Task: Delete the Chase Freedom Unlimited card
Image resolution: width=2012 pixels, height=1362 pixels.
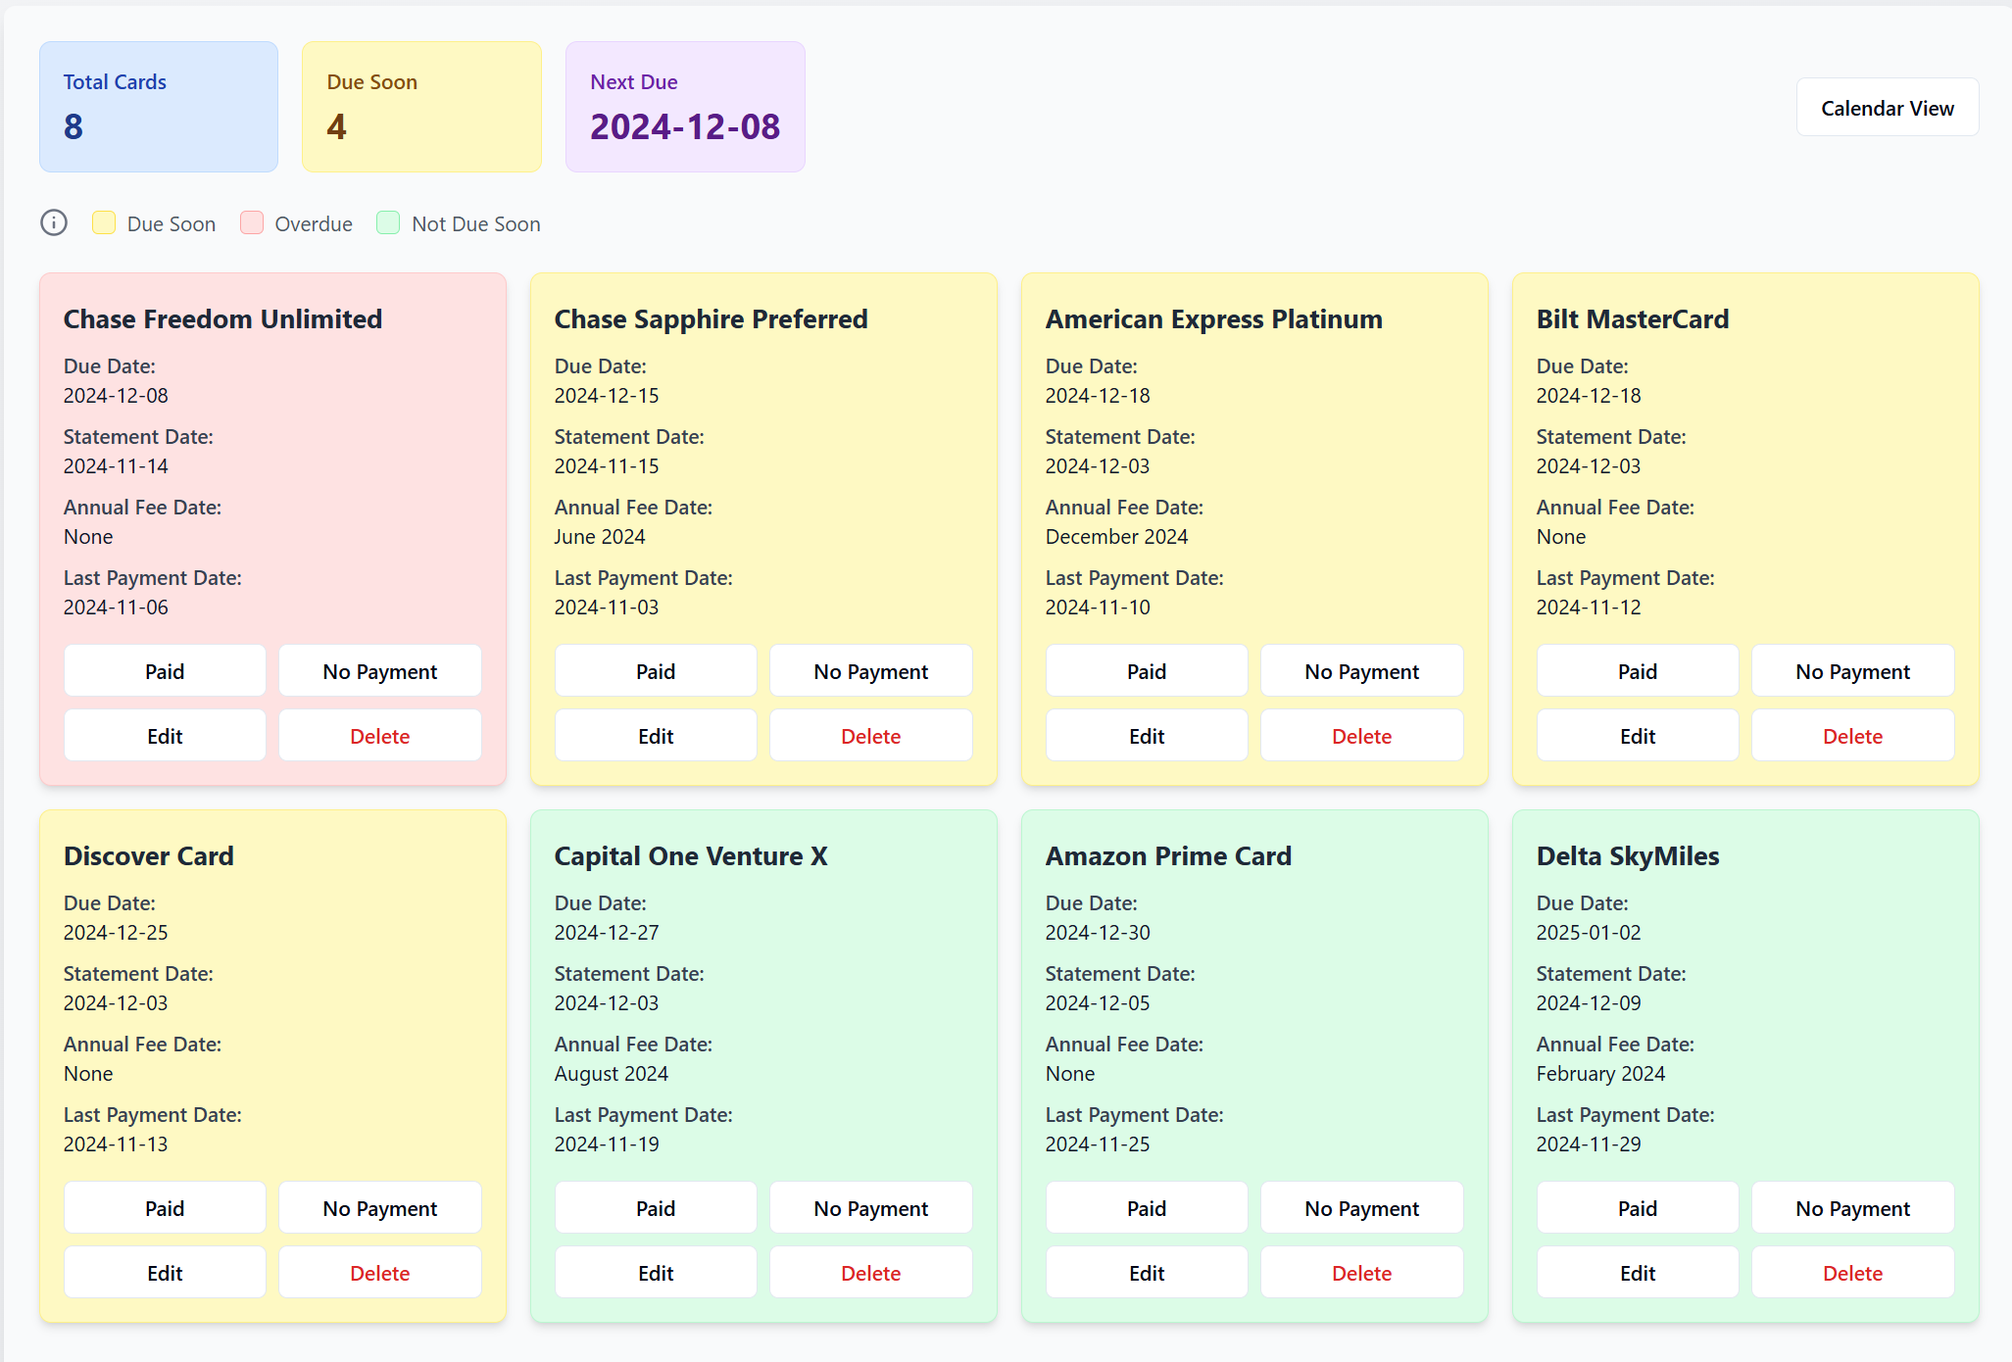Action: (380, 736)
